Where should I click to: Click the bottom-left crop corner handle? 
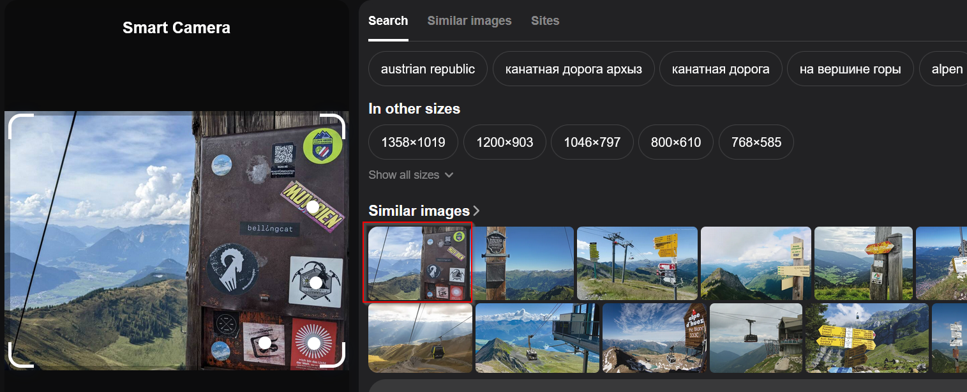pos(19,358)
